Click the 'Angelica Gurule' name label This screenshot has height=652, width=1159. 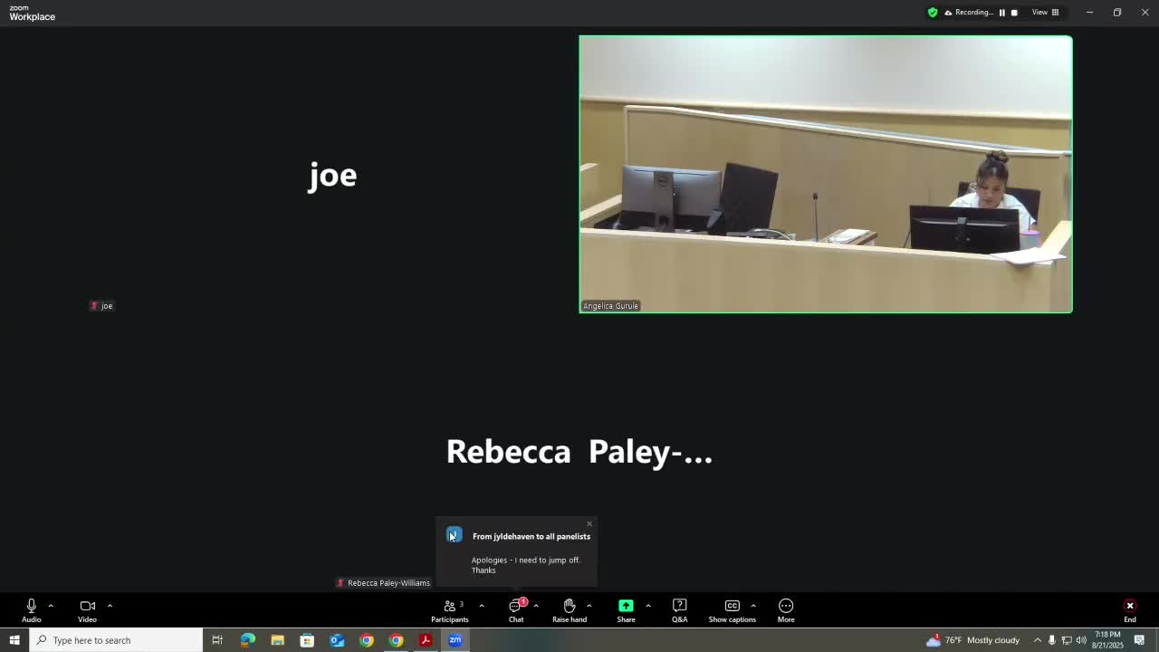click(x=611, y=306)
